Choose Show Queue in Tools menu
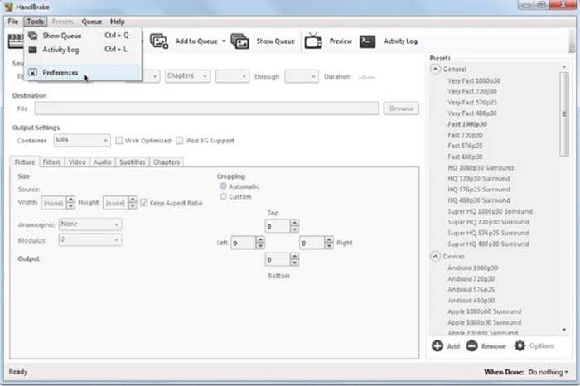580x386 pixels. [83, 36]
